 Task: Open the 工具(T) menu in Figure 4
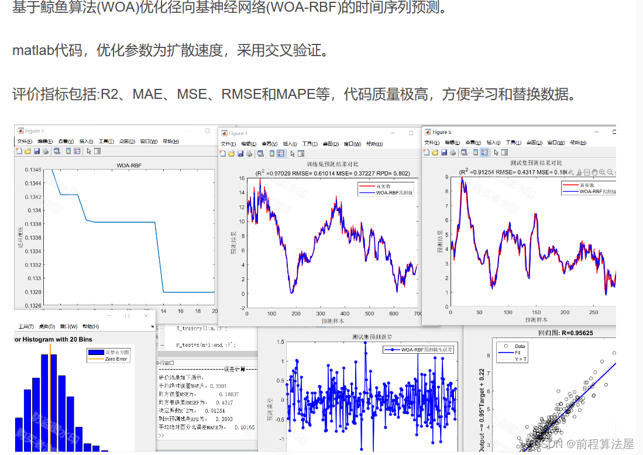point(310,144)
